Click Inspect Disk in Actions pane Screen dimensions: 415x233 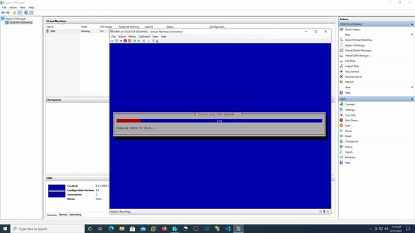(x=352, y=66)
